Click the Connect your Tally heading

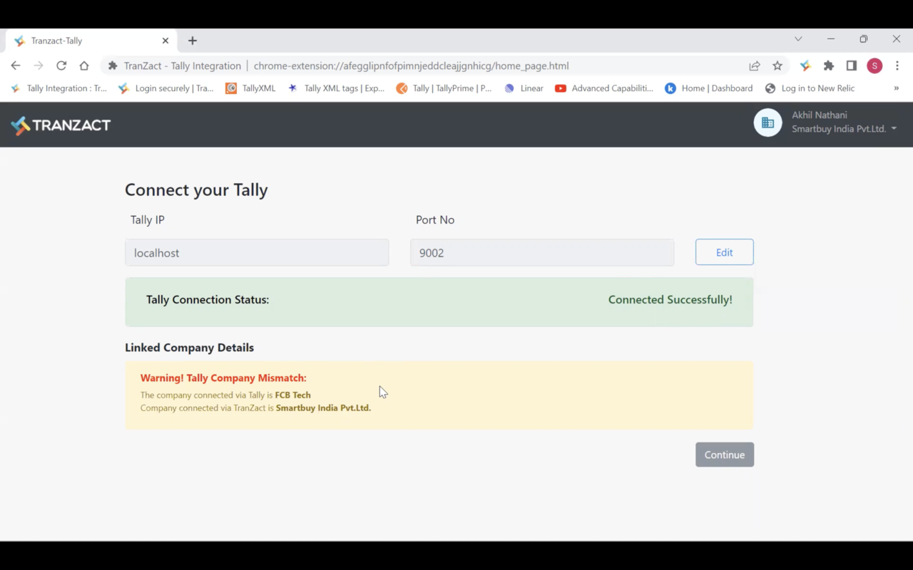196,190
